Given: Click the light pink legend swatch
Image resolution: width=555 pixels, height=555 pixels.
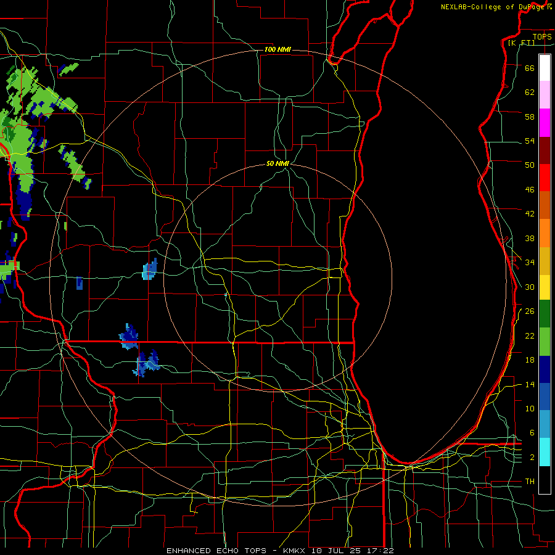Looking at the screenshot, I should (545, 94).
